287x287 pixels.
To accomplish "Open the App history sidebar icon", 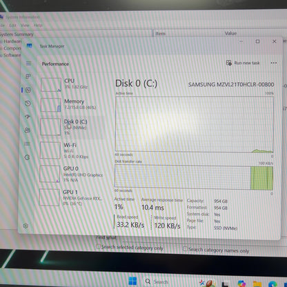I will pos(28,103).
